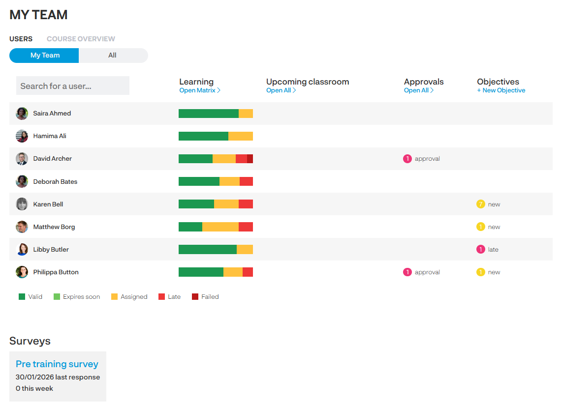Screen dimensions: 562x405
Task: Click the Failed legend color swatch
Action: pyautogui.click(x=195, y=297)
